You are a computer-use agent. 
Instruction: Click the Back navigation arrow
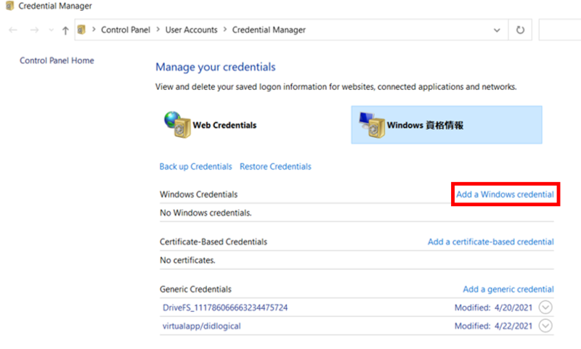pyautogui.click(x=13, y=30)
